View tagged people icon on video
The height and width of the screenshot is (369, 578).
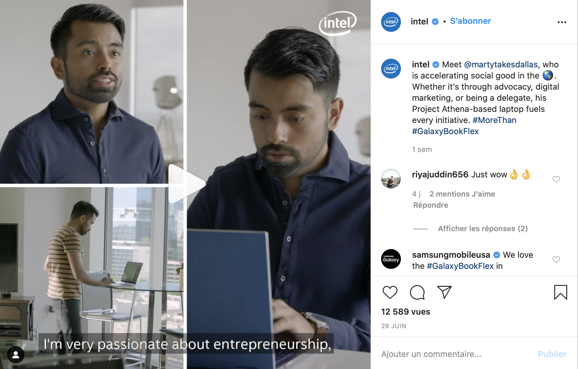16,355
